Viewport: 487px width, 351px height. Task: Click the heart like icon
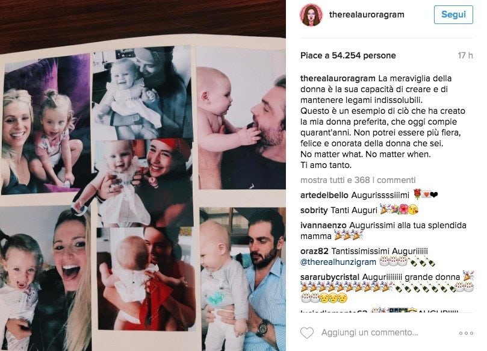click(307, 333)
